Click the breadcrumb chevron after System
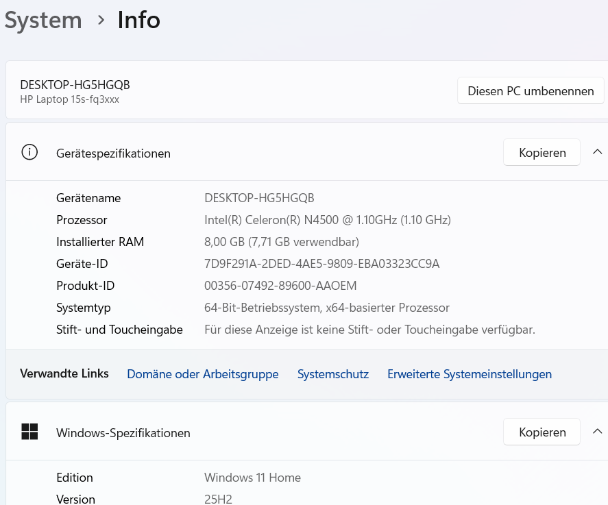 [x=101, y=20]
